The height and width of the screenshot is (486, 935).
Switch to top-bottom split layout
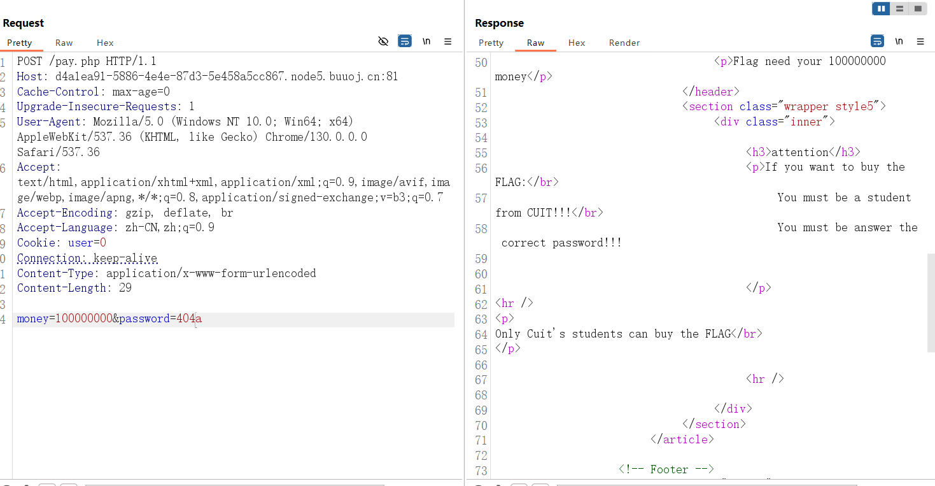coord(899,9)
